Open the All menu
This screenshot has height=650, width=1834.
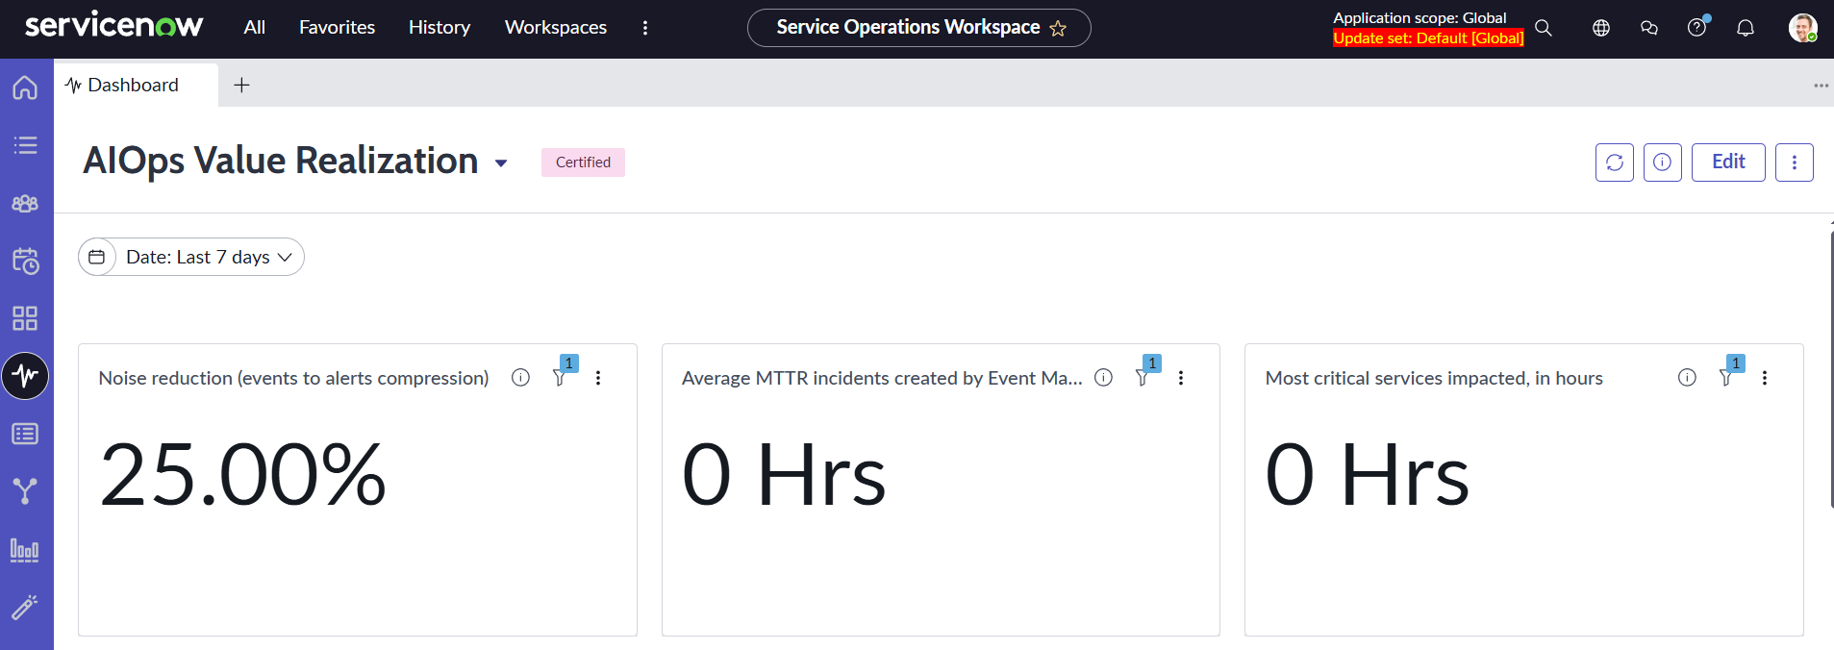(x=255, y=28)
